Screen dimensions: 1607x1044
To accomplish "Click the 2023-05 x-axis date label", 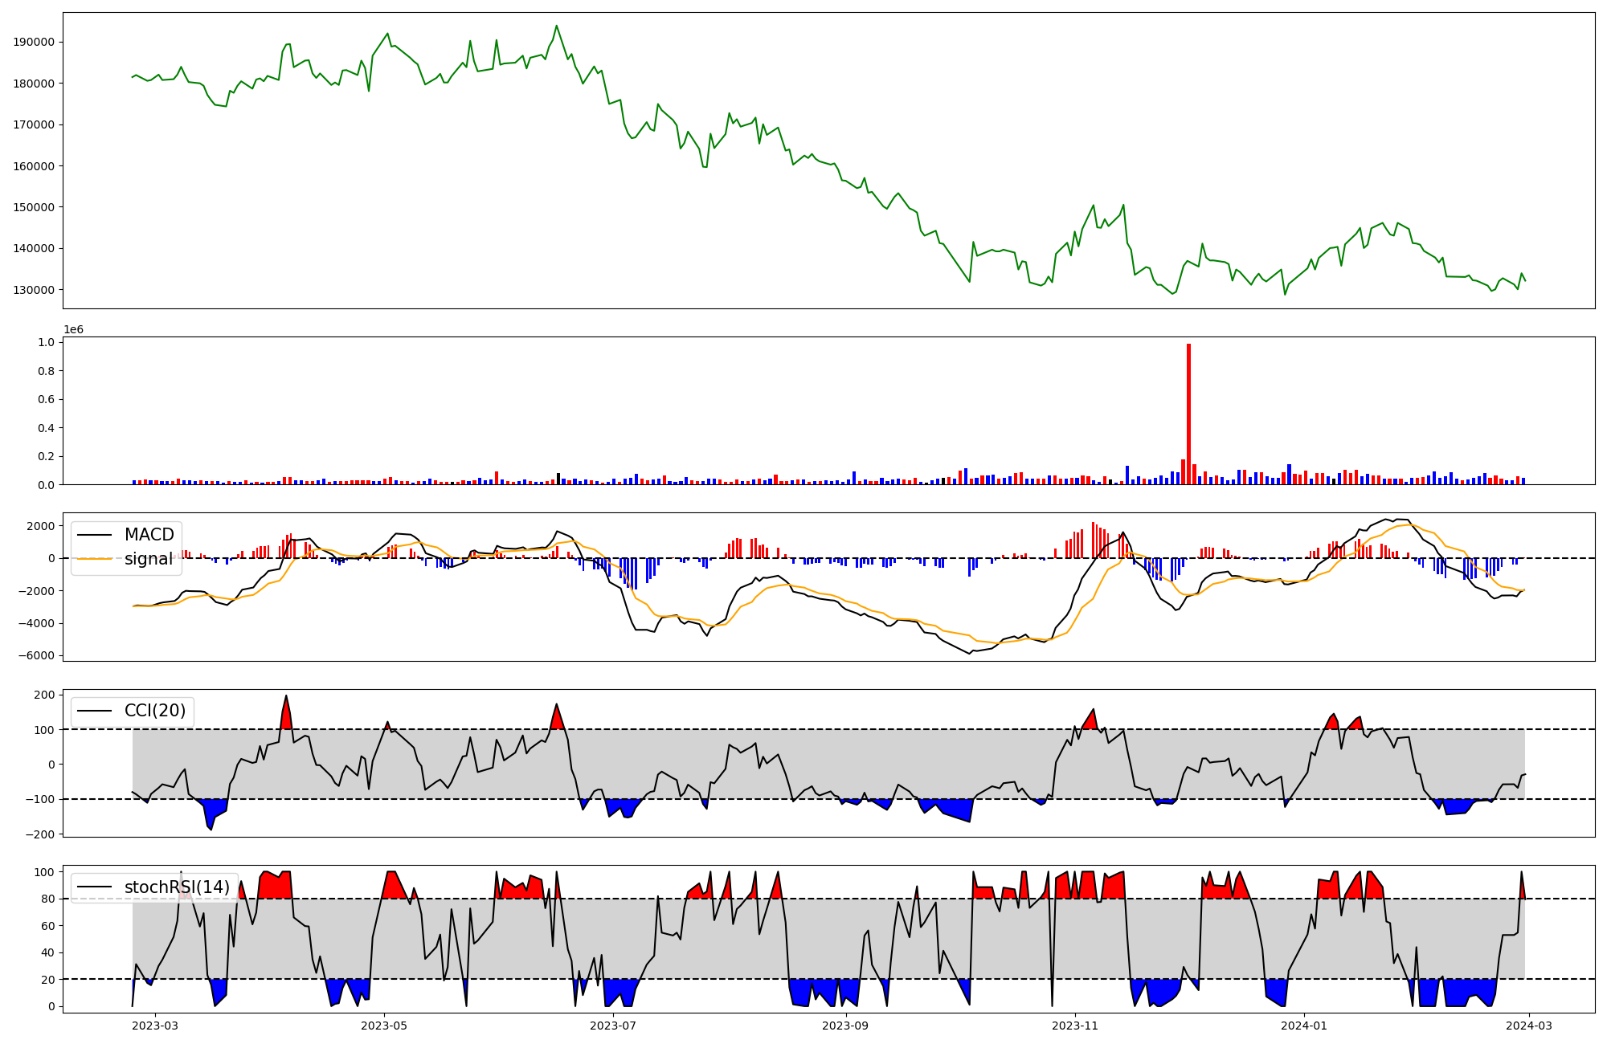I will [384, 1026].
